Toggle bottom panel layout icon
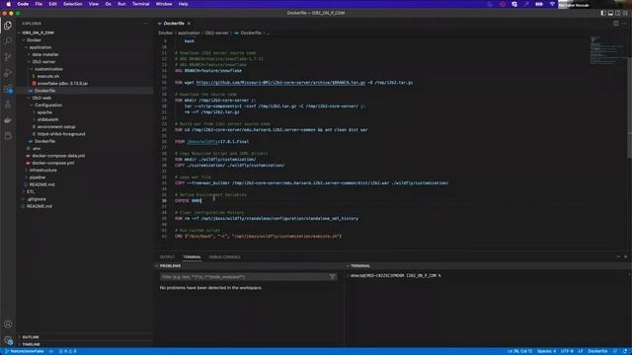 point(610,13)
